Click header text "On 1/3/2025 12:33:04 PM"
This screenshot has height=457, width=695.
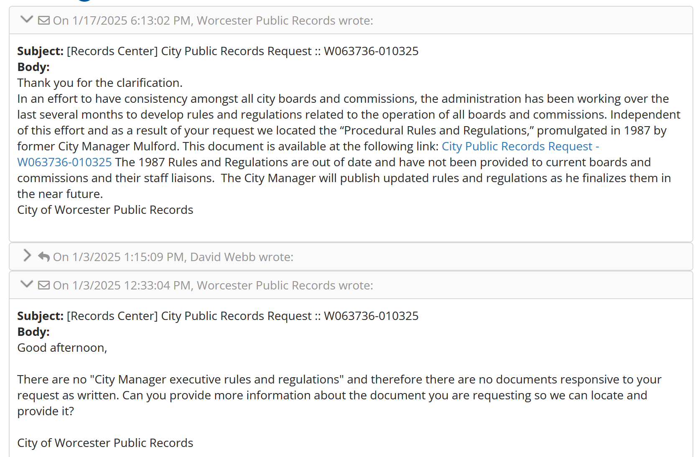pos(122,285)
